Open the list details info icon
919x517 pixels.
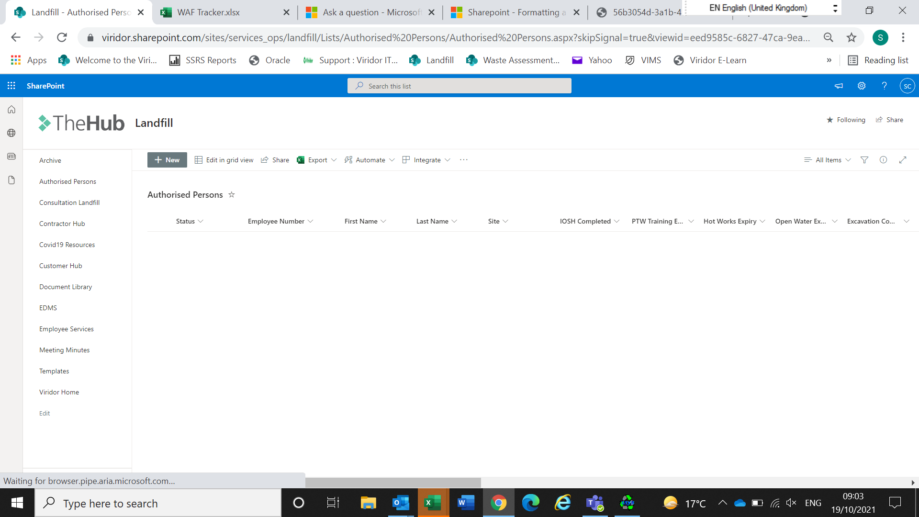(x=884, y=160)
